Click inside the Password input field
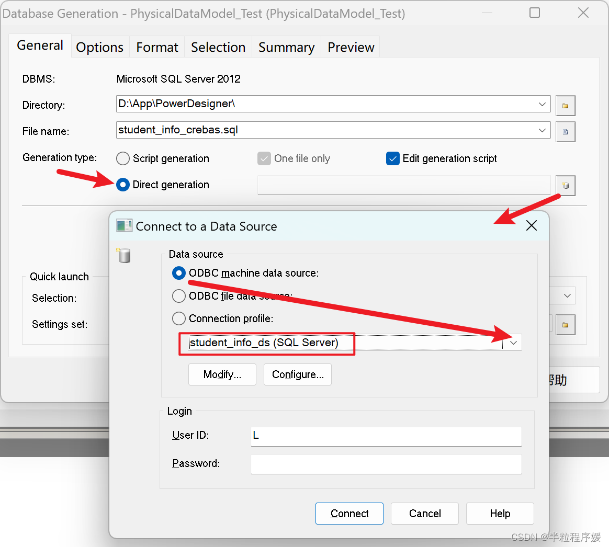Image resolution: width=609 pixels, height=547 pixels. tap(386, 464)
